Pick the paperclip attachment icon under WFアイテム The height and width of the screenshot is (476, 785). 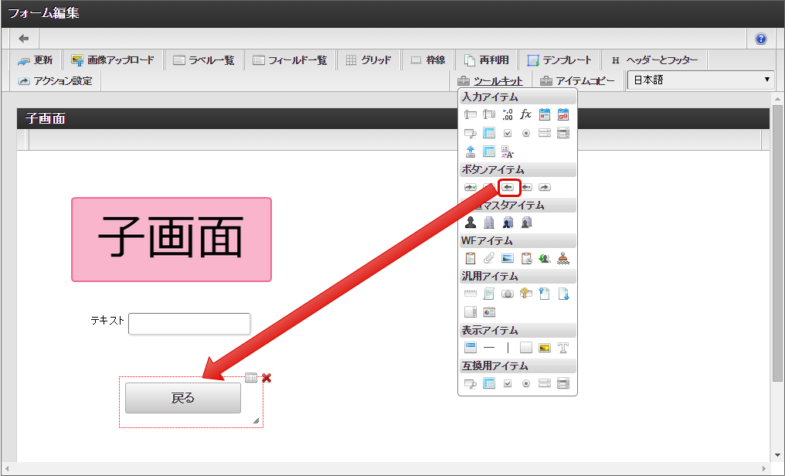489,259
